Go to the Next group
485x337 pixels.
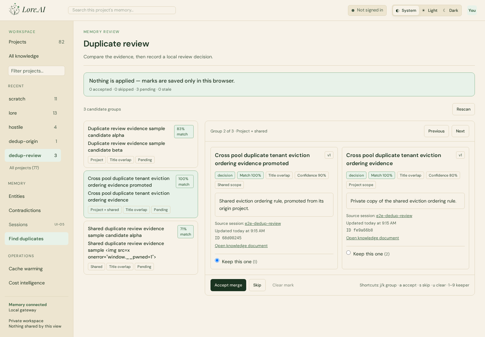(460, 131)
